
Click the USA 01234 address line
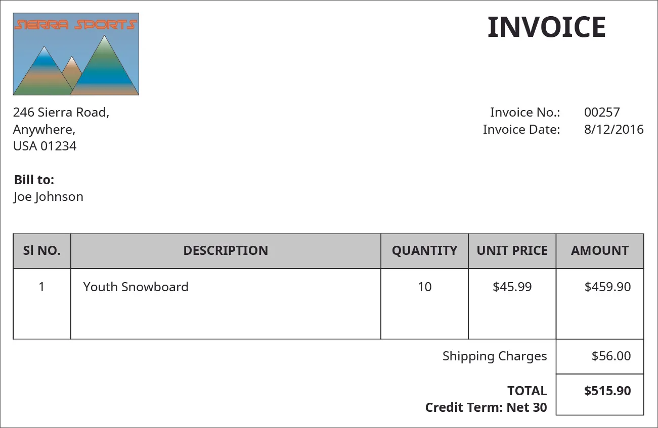click(x=45, y=146)
